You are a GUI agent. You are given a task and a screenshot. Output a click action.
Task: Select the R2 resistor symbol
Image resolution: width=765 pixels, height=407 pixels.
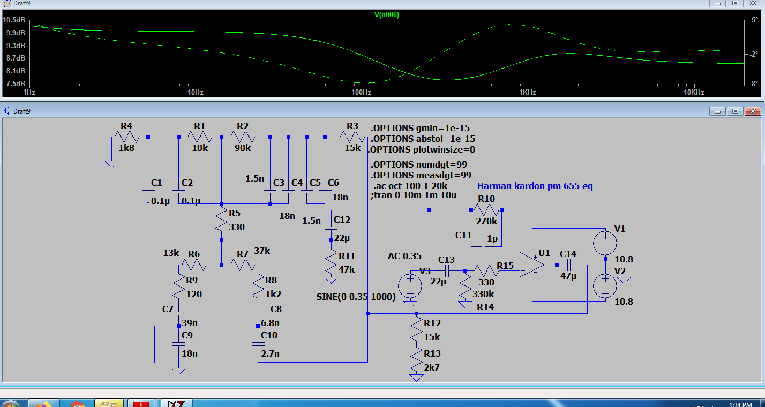coord(242,137)
